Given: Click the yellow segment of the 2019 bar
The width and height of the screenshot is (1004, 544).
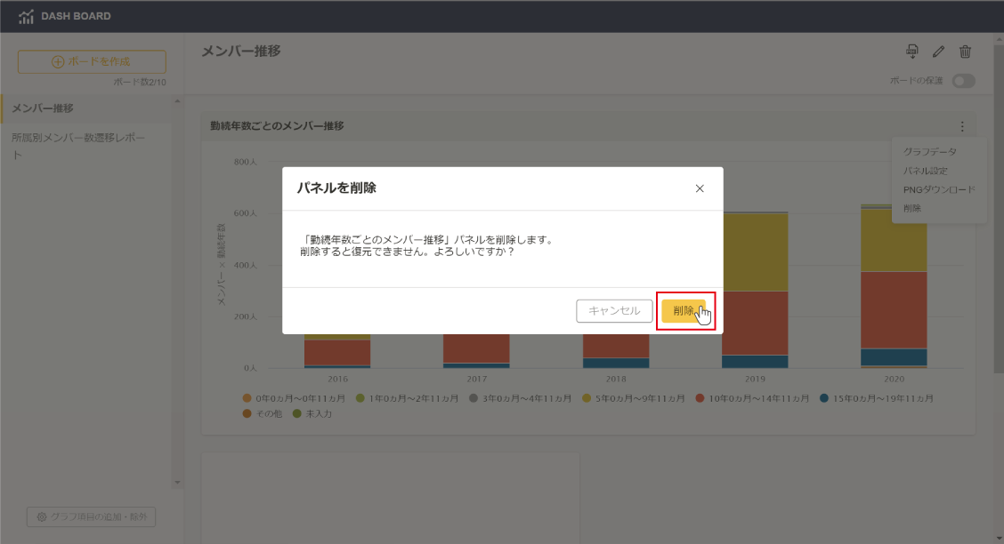Looking at the screenshot, I should coord(755,252).
